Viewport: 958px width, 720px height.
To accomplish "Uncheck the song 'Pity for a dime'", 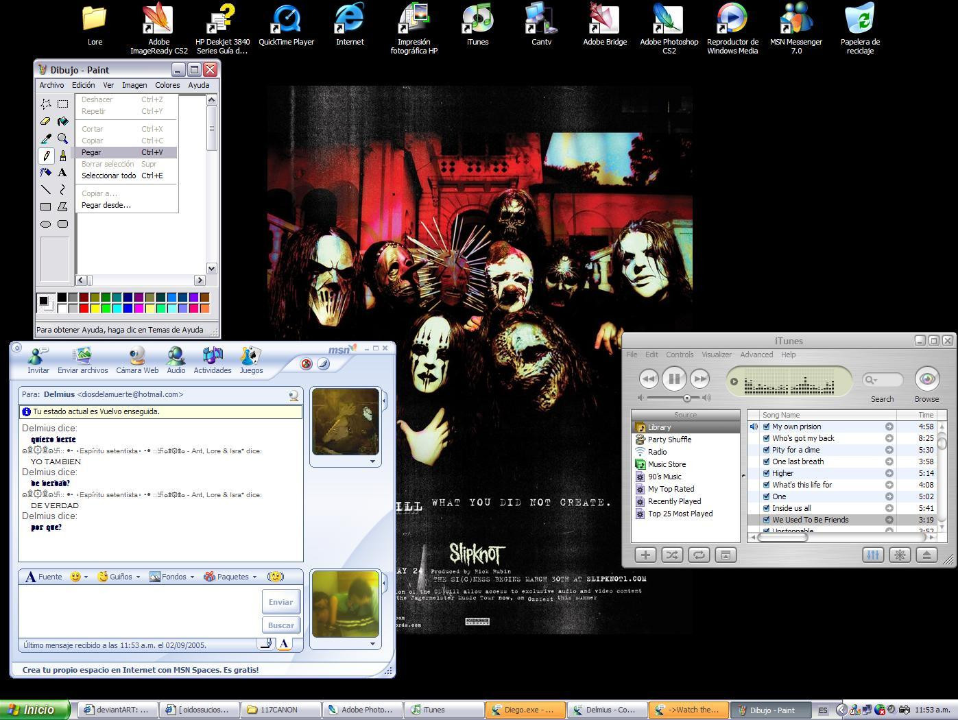I will coord(767,450).
